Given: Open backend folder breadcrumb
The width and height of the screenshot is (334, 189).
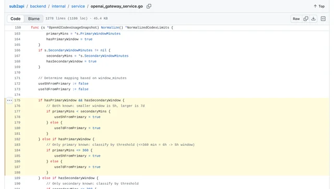Looking at the screenshot, I should 38,6.
